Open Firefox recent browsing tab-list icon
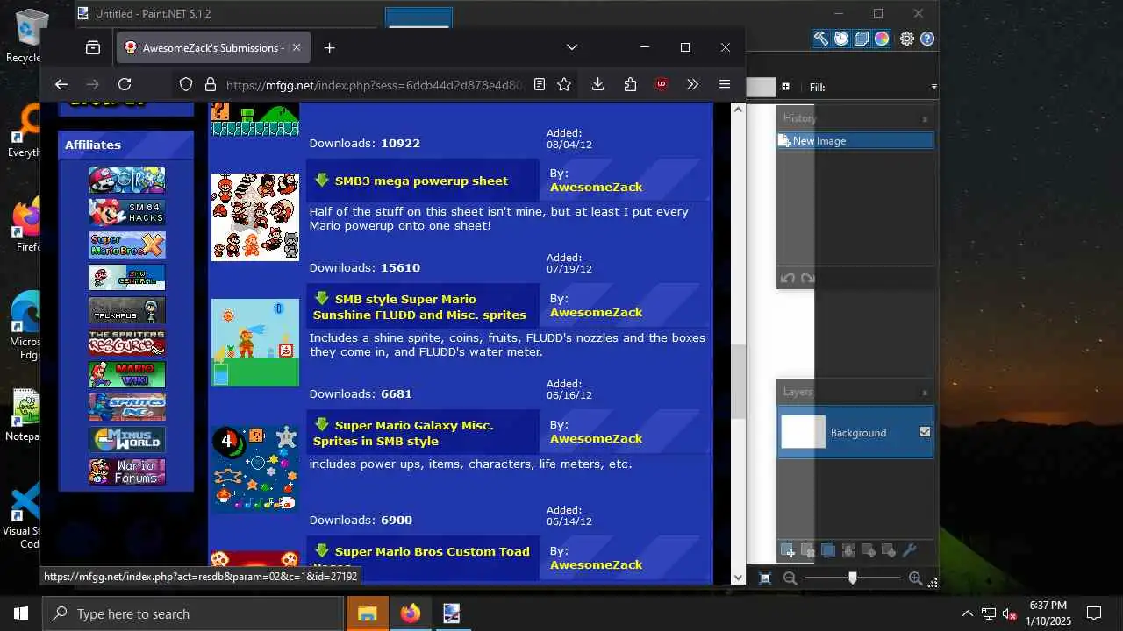The image size is (1123, 631). point(93,47)
